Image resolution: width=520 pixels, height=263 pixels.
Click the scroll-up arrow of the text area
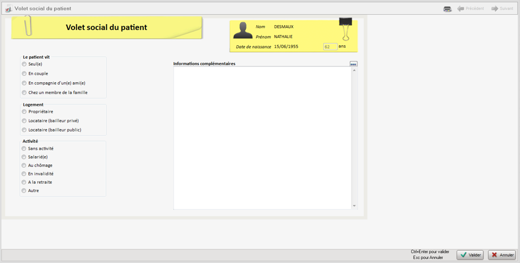(x=354, y=70)
